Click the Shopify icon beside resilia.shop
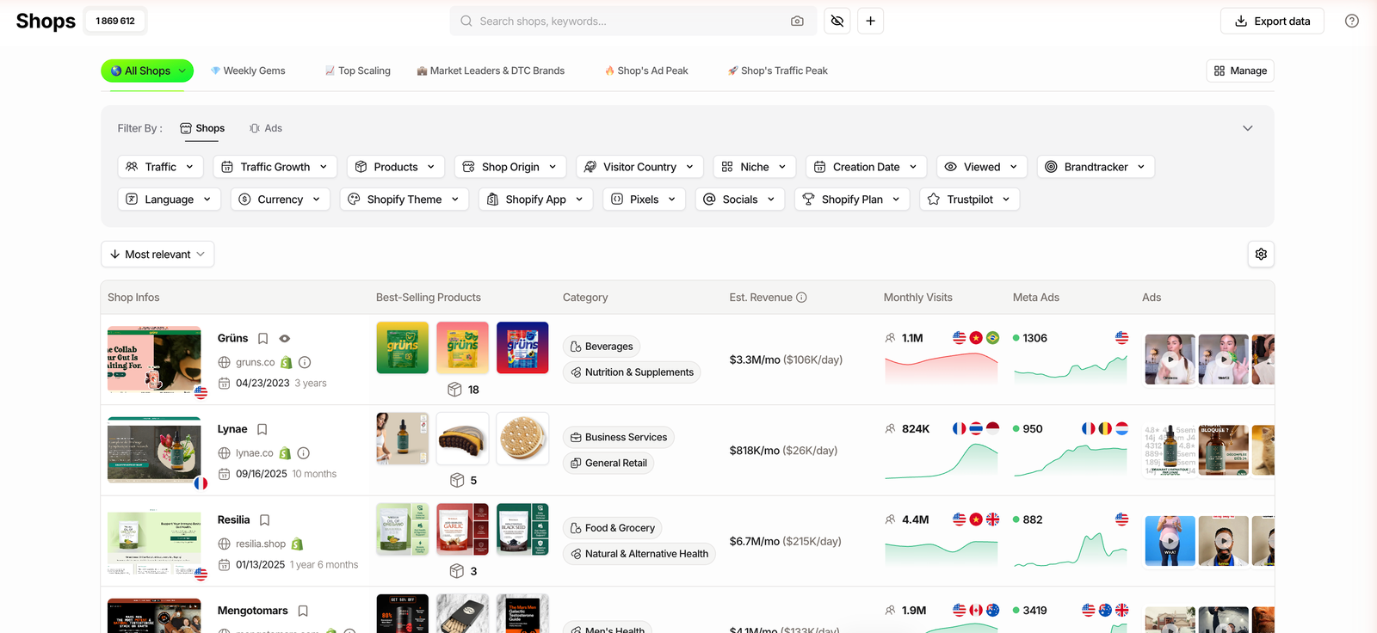The width and height of the screenshot is (1377, 633). coord(297,544)
